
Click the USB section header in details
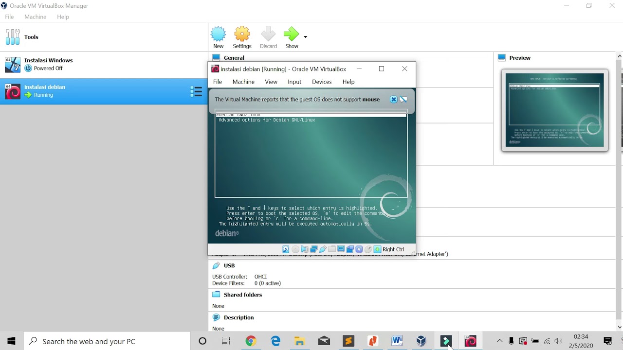pos(229,265)
